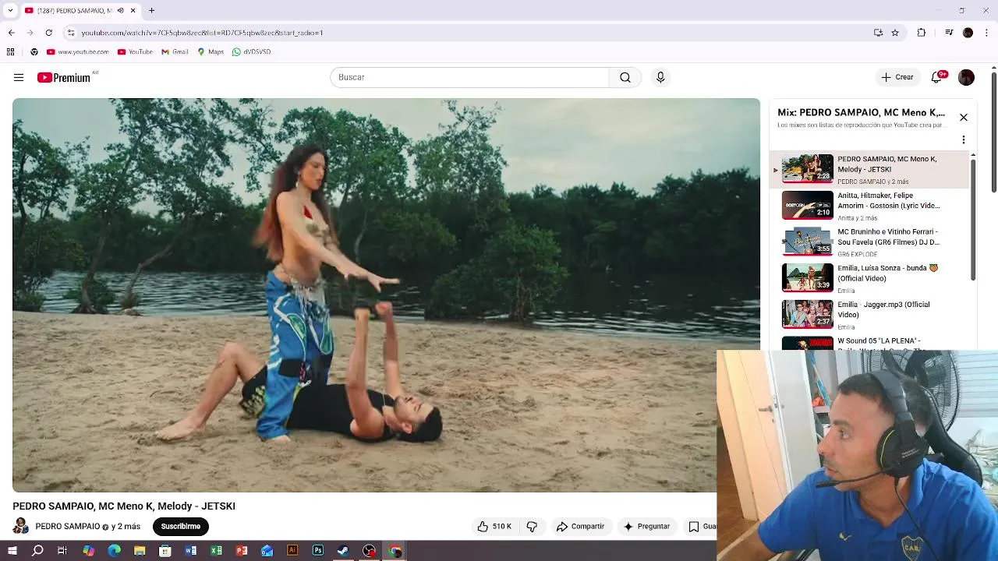Open the dVDSVSD bookmark
Screen dimensions: 998x561
click(251, 52)
